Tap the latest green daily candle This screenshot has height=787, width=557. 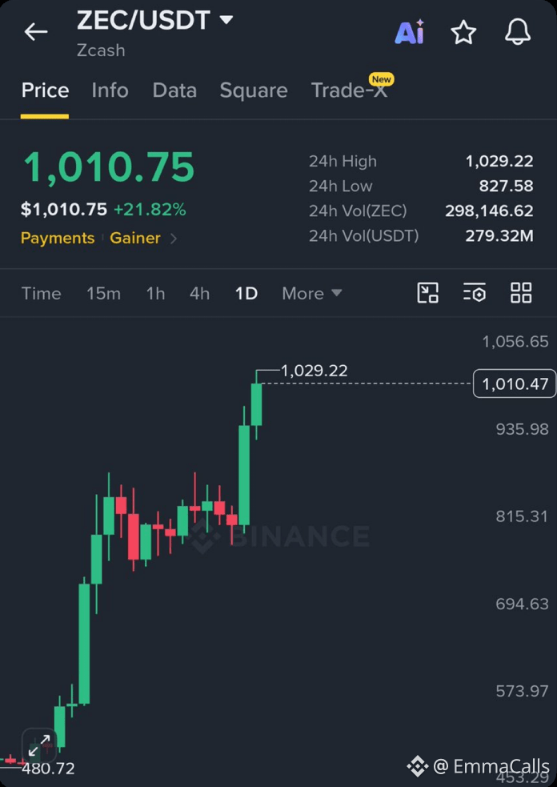(256, 404)
